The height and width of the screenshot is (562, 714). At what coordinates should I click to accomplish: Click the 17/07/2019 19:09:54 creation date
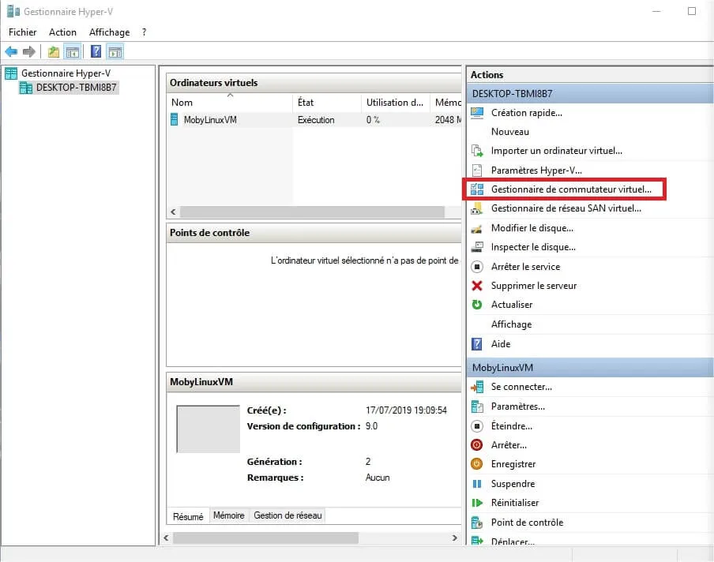(x=406, y=410)
